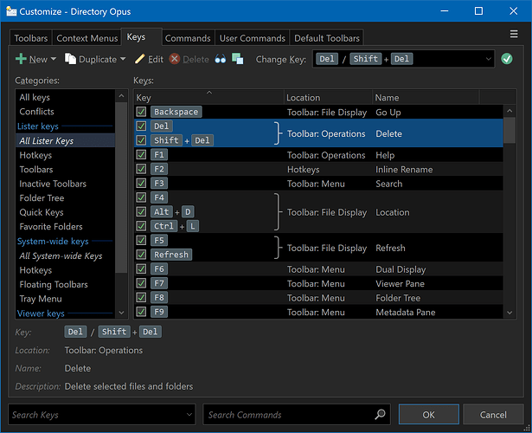532x433 pixels.
Task: Click the Location column header
Action: point(328,98)
